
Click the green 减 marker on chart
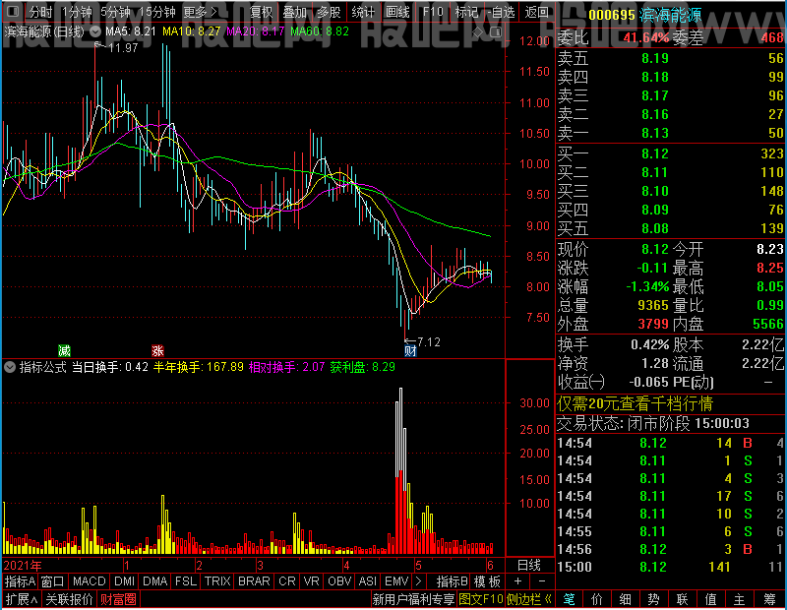64,350
